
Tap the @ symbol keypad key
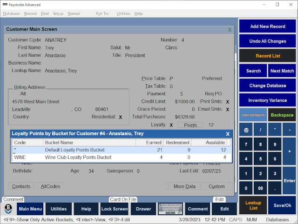[246, 130]
